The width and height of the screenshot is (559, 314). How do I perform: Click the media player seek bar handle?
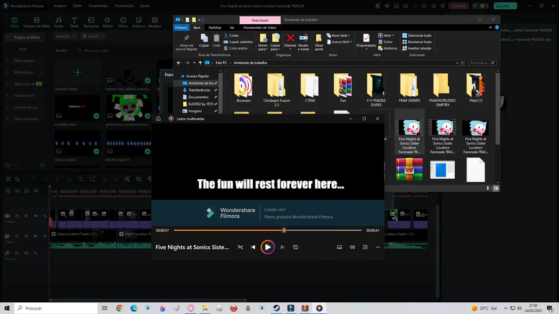[x=284, y=230]
